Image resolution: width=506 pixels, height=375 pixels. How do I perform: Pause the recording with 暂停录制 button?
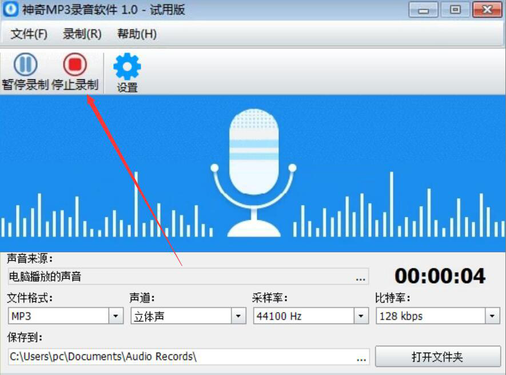25,72
